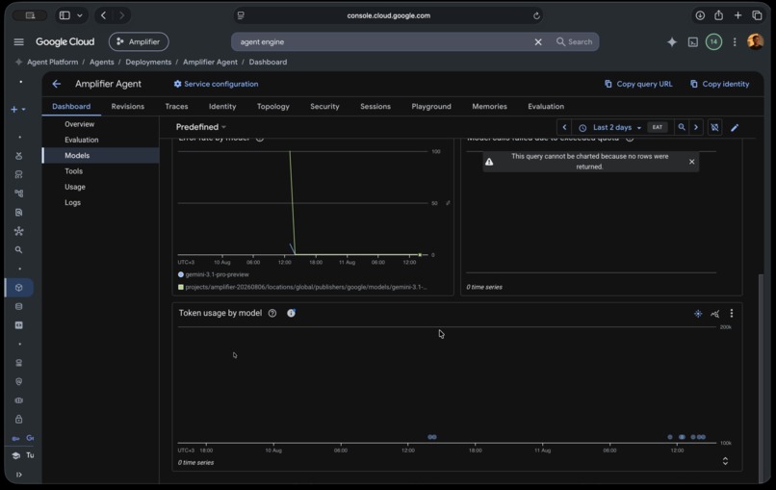
Task: Switch to the Sessions tab
Action: pos(375,107)
